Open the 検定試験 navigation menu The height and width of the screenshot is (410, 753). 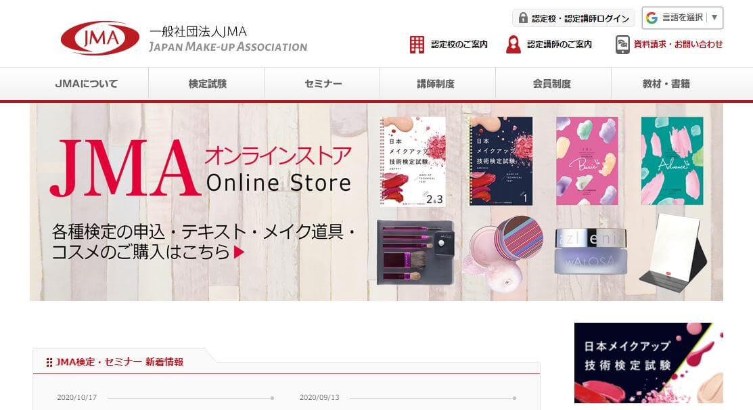tap(207, 84)
